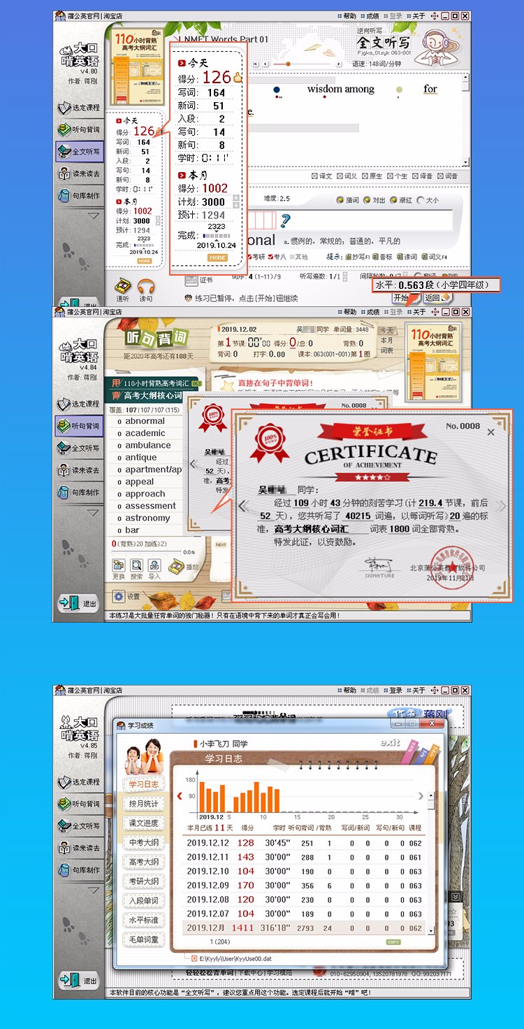Click the 播放 play icon
Image resolution: width=524 pixels, height=1029 pixels.
pyautogui.click(x=184, y=565)
